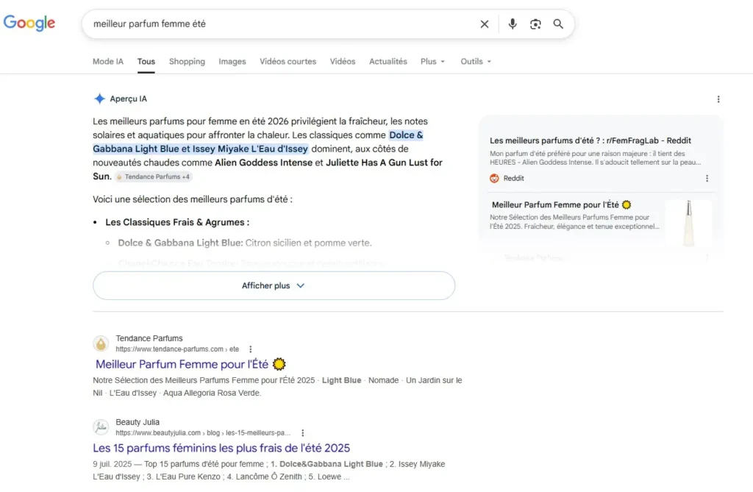Screen dimensions: 753x492
Task: Expand the Outils dropdown
Action: click(476, 62)
